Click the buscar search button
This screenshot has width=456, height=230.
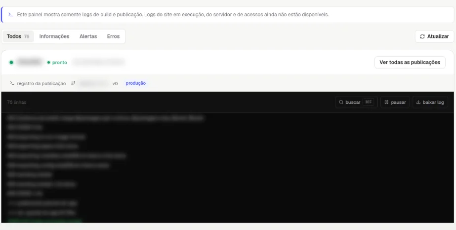pyautogui.click(x=356, y=102)
